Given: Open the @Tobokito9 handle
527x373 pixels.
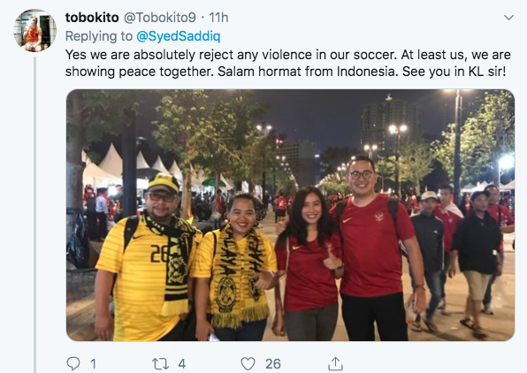Looking at the screenshot, I should click(160, 18).
